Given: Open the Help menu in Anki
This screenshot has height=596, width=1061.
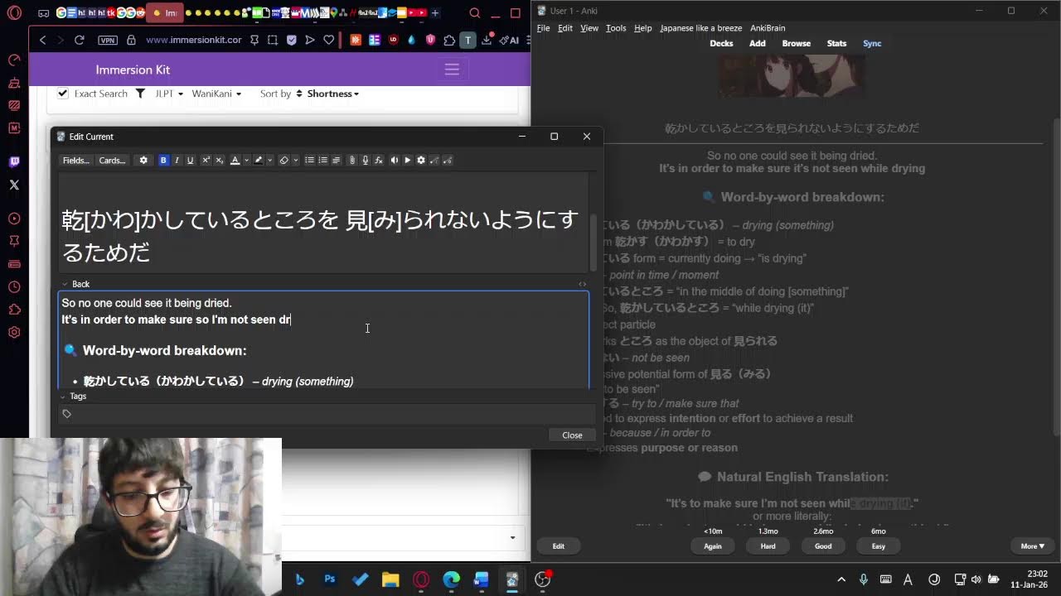Looking at the screenshot, I should pyautogui.click(x=643, y=28).
